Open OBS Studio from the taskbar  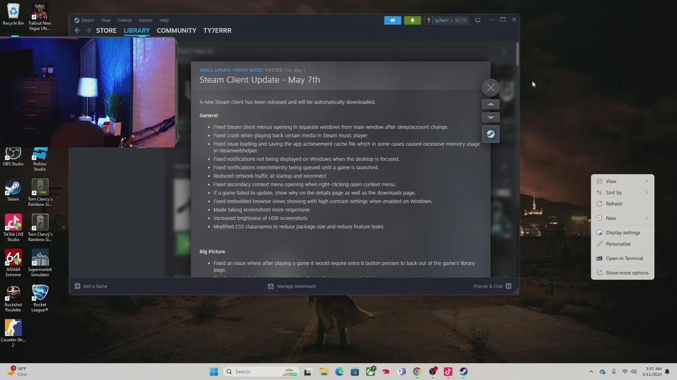coord(433,372)
